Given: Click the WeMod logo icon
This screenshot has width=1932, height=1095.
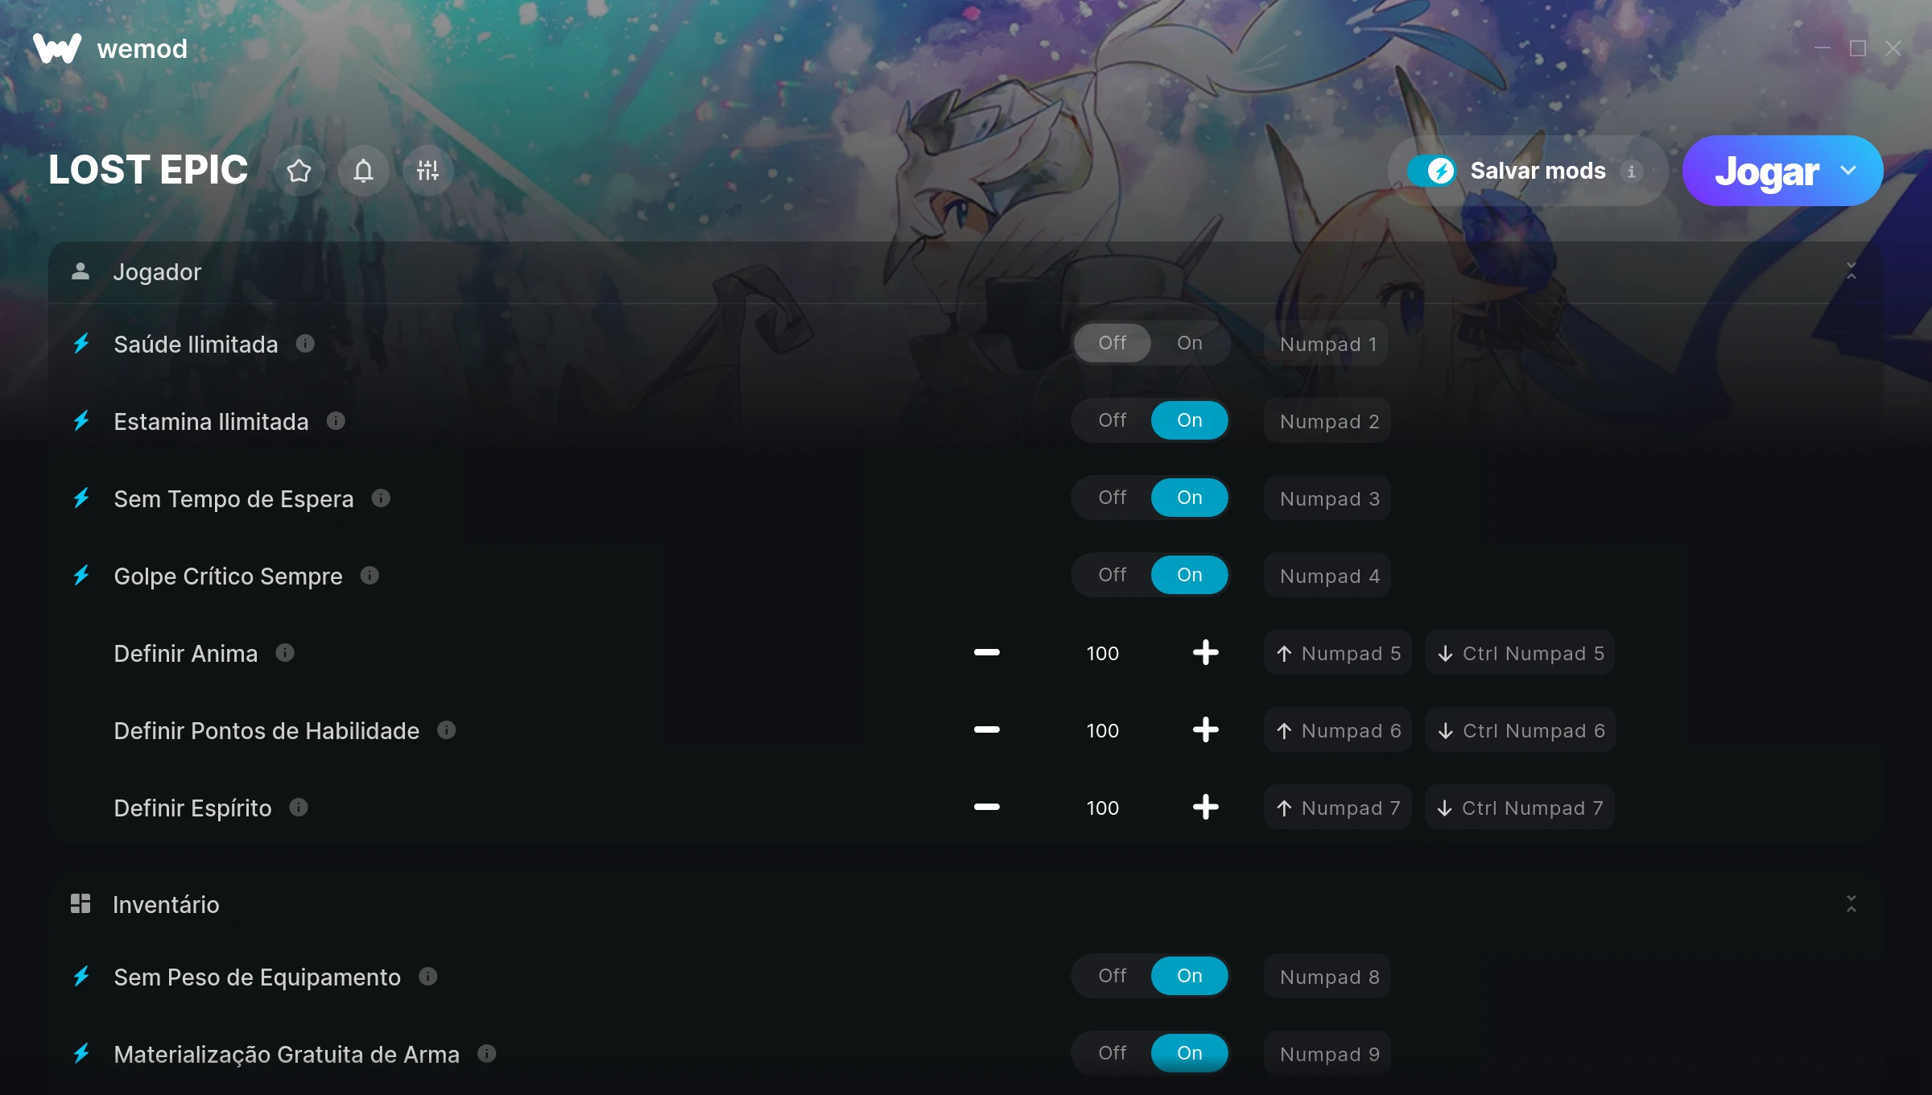Looking at the screenshot, I should [x=57, y=48].
